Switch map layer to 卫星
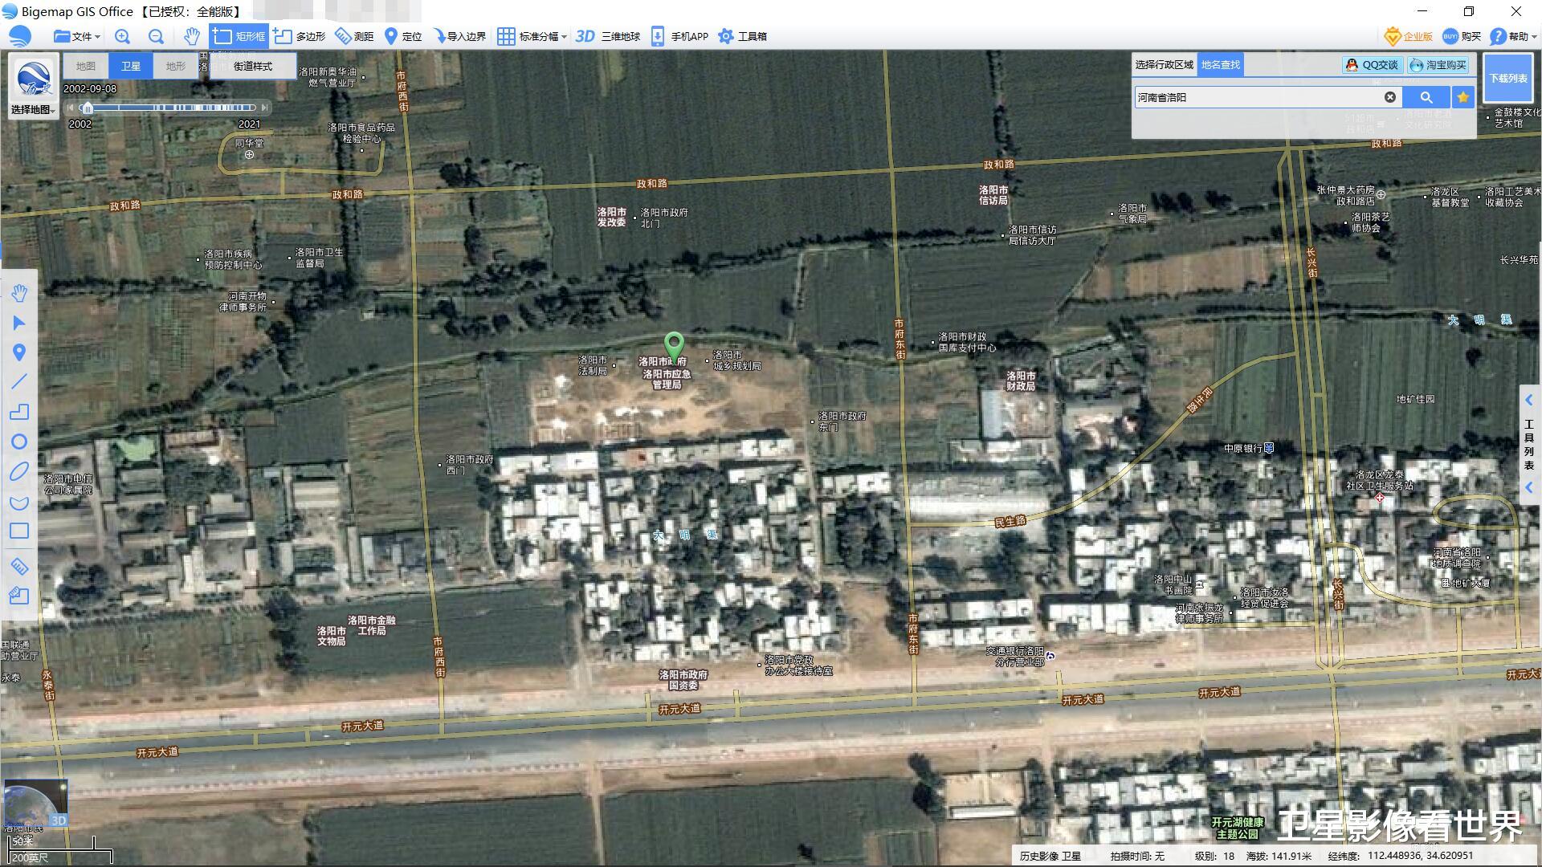The height and width of the screenshot is (867, 1542). (130, 67)
